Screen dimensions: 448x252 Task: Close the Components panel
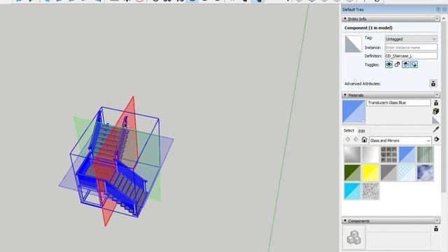(437, 221)
